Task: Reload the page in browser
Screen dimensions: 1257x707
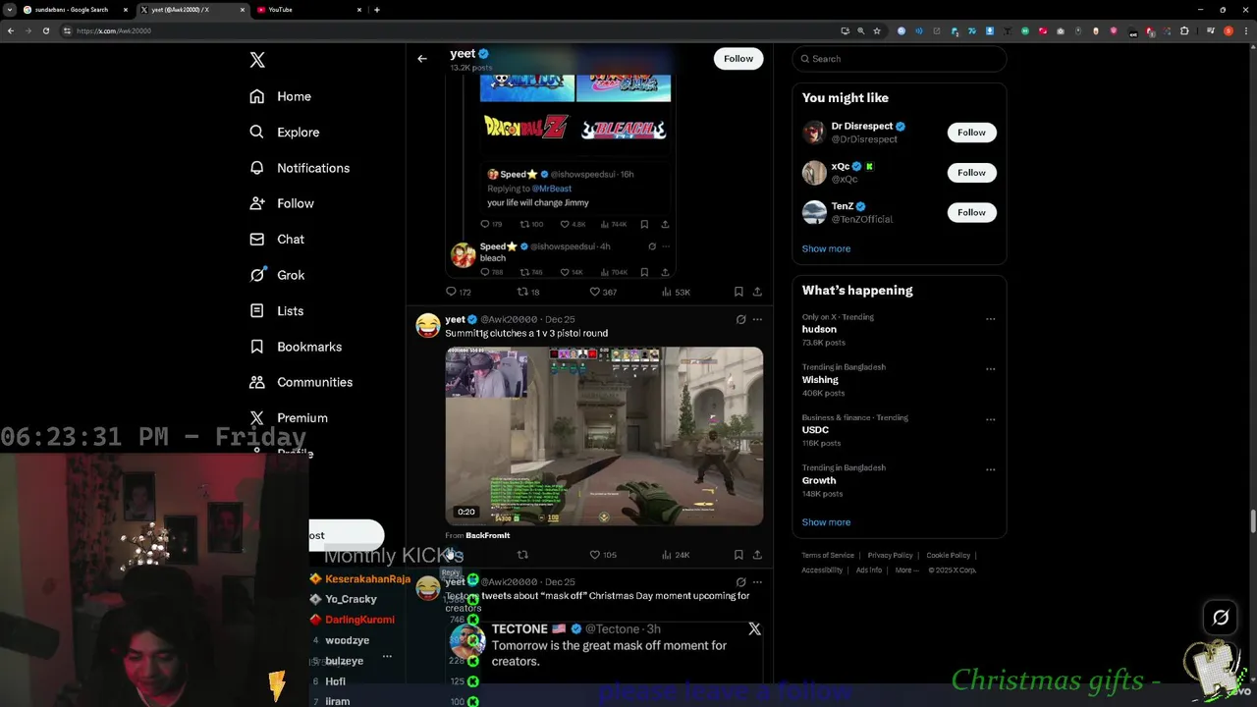Action: point(45,30)
